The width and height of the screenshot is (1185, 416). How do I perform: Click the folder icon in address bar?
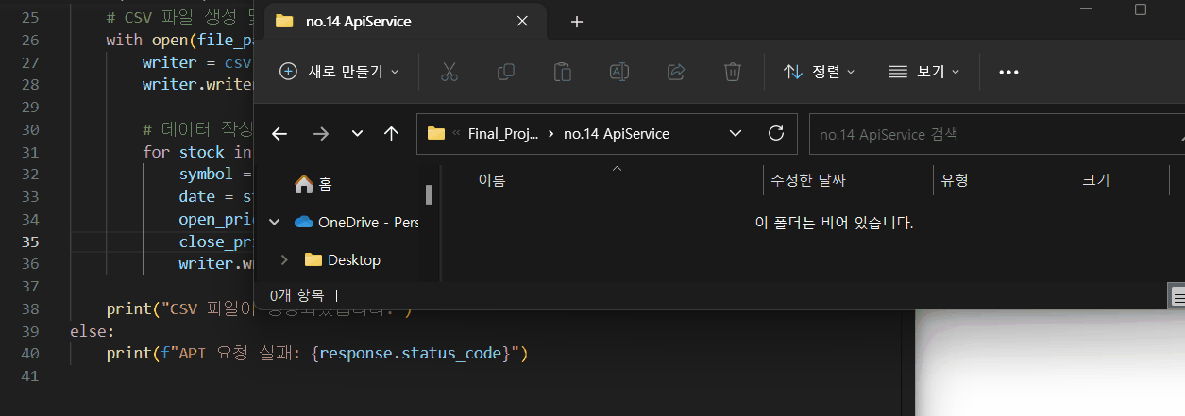point(436,134)
